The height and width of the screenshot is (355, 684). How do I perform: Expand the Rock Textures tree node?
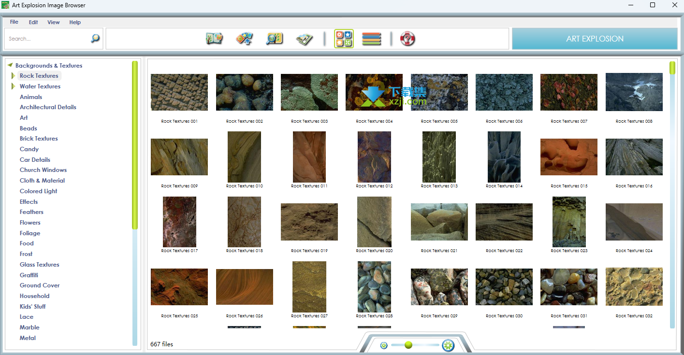(x=14, y=76)
